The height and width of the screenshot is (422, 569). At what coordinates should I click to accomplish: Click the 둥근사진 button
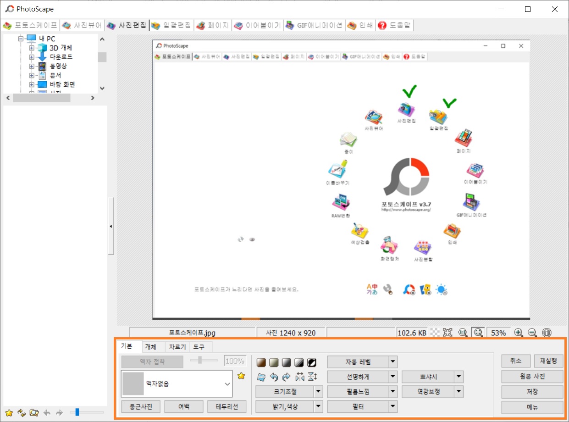[141, 406]
